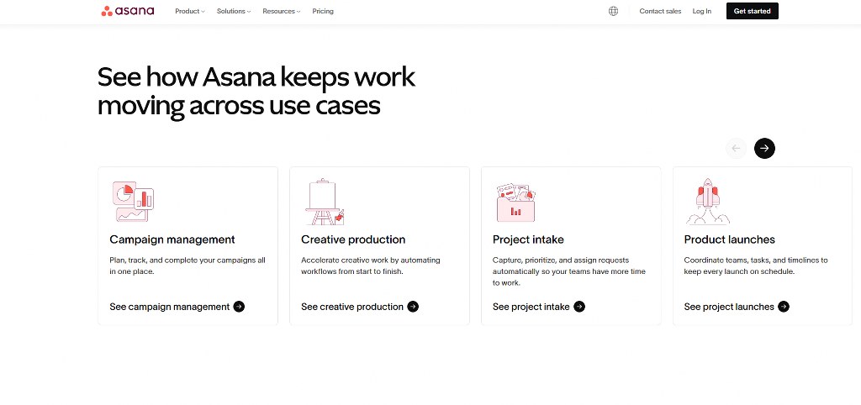Click the Product launches rocket illustration
This screenshot has width=861, height=405.
coord(708,202)
